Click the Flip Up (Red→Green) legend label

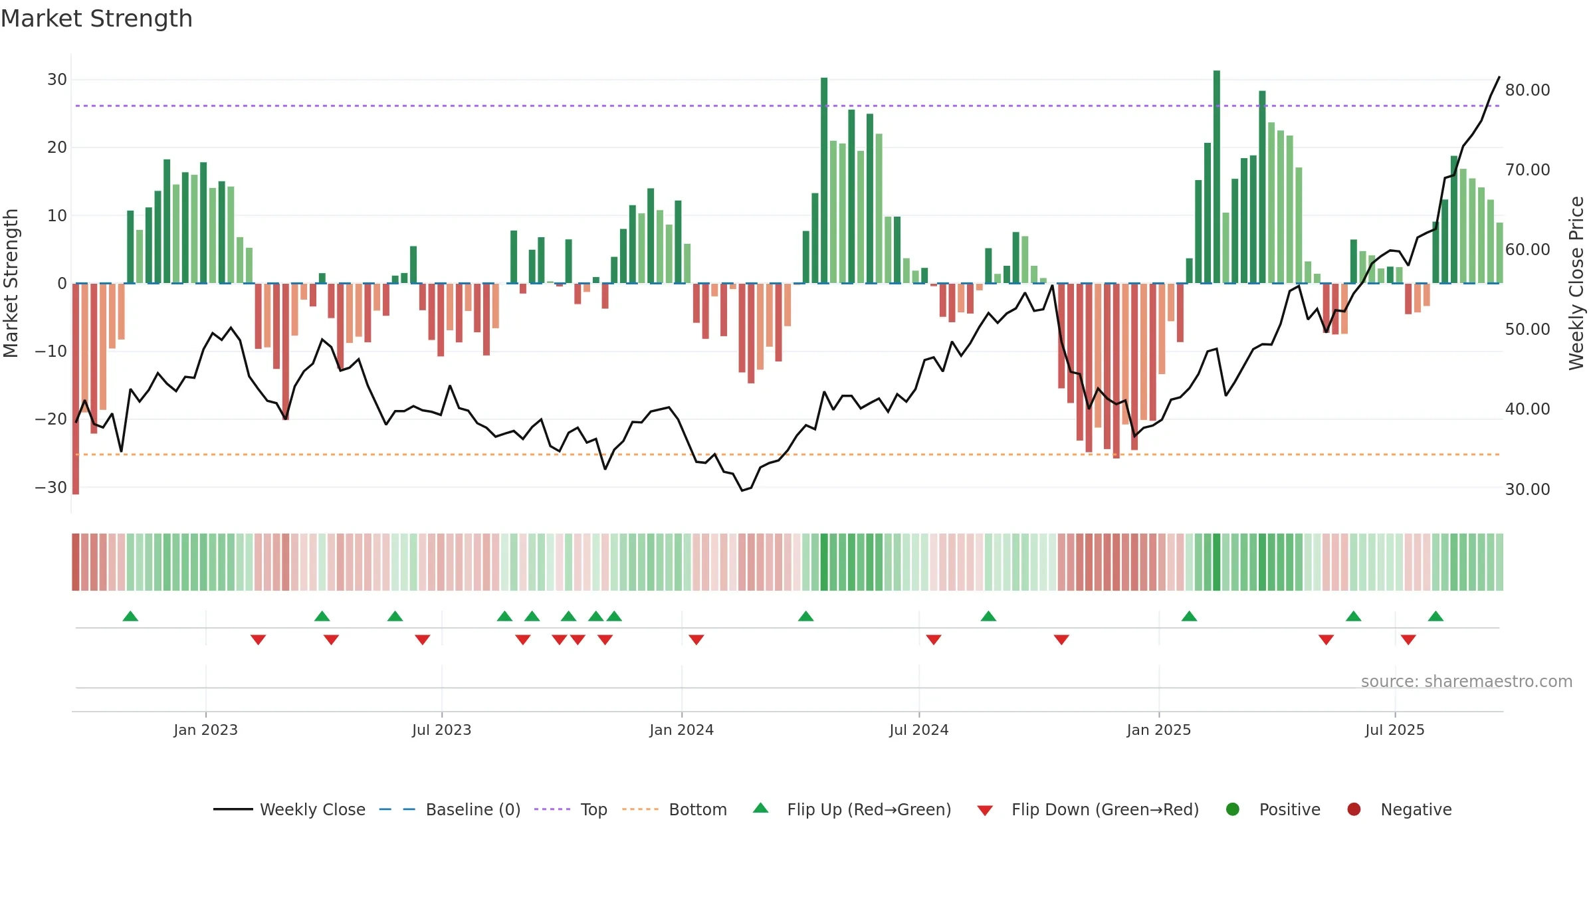(869, 809)
